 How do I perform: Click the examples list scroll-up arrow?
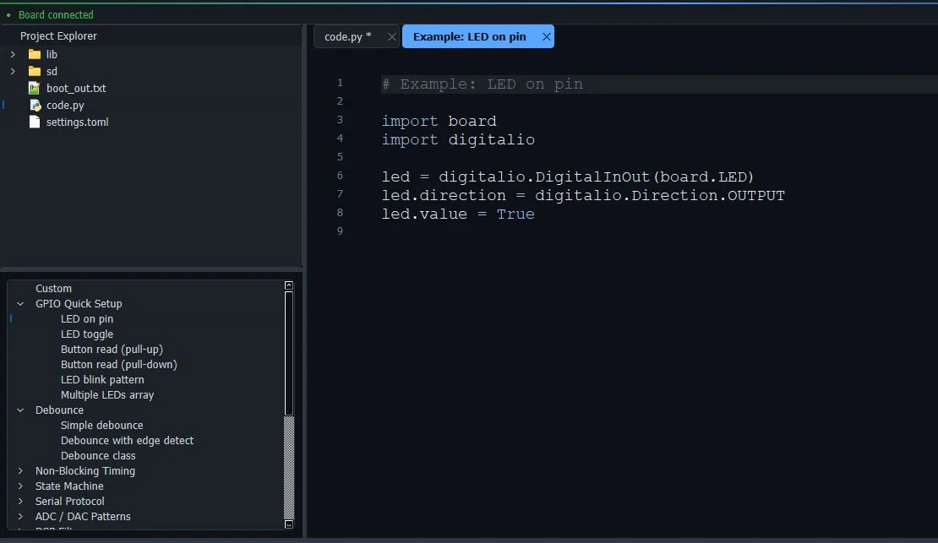289,285
